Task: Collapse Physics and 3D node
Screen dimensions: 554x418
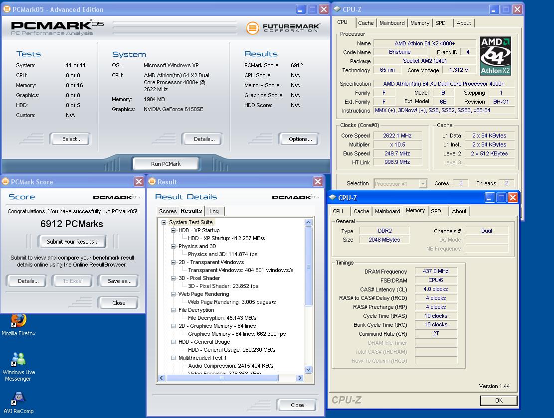Action: [x=173, y=246]
